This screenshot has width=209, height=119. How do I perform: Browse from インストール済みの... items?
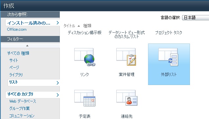click(33, 23)
